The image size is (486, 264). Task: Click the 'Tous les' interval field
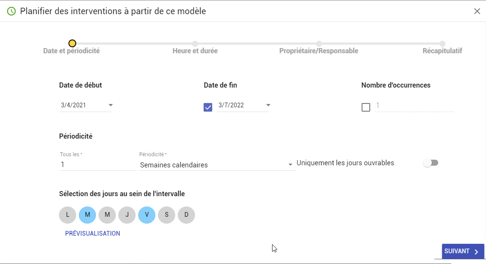tap(98, 164)
